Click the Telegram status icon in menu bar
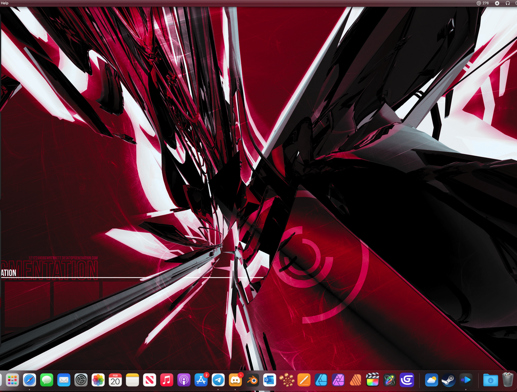This screenshot has height=392, width=517. tap(497, 3)
